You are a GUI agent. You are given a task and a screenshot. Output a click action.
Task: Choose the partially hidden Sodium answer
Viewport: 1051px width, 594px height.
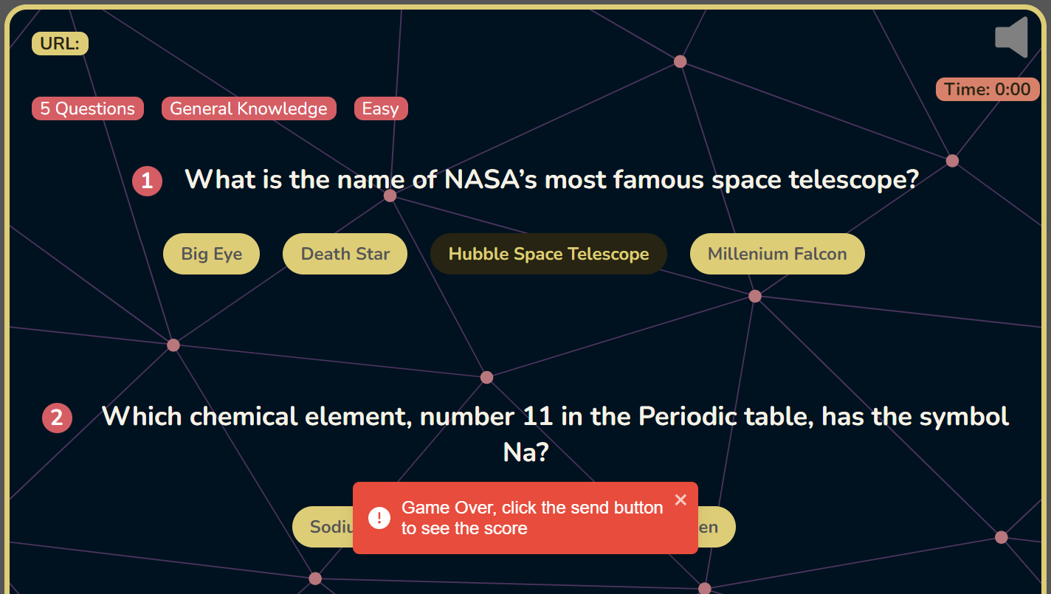[x=323, y=527]
